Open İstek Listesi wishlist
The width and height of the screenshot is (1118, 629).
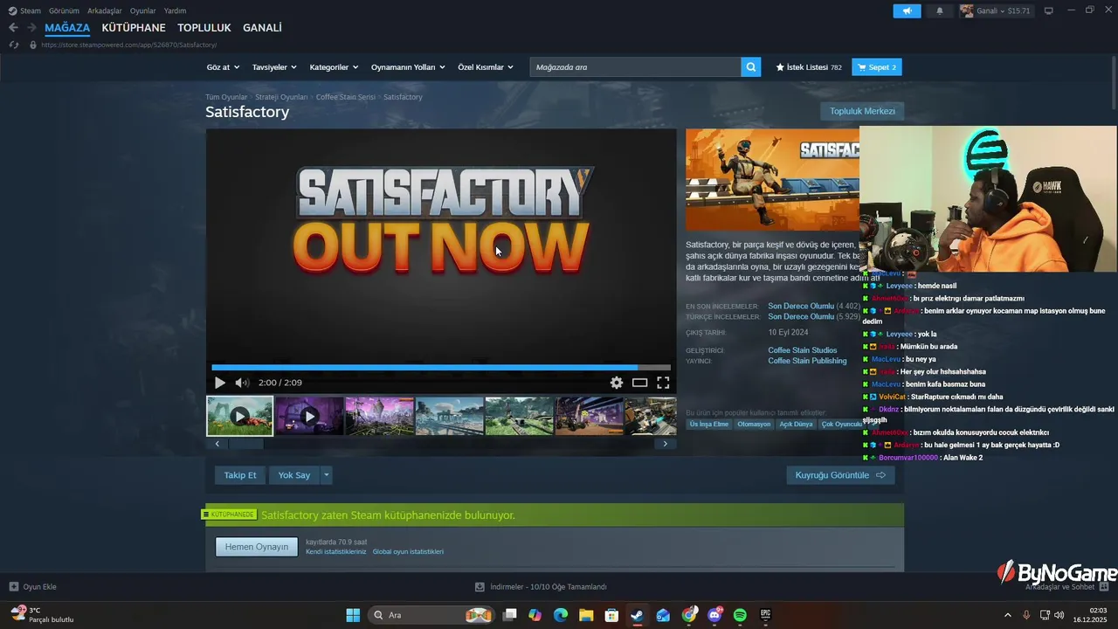click(809, 67)
